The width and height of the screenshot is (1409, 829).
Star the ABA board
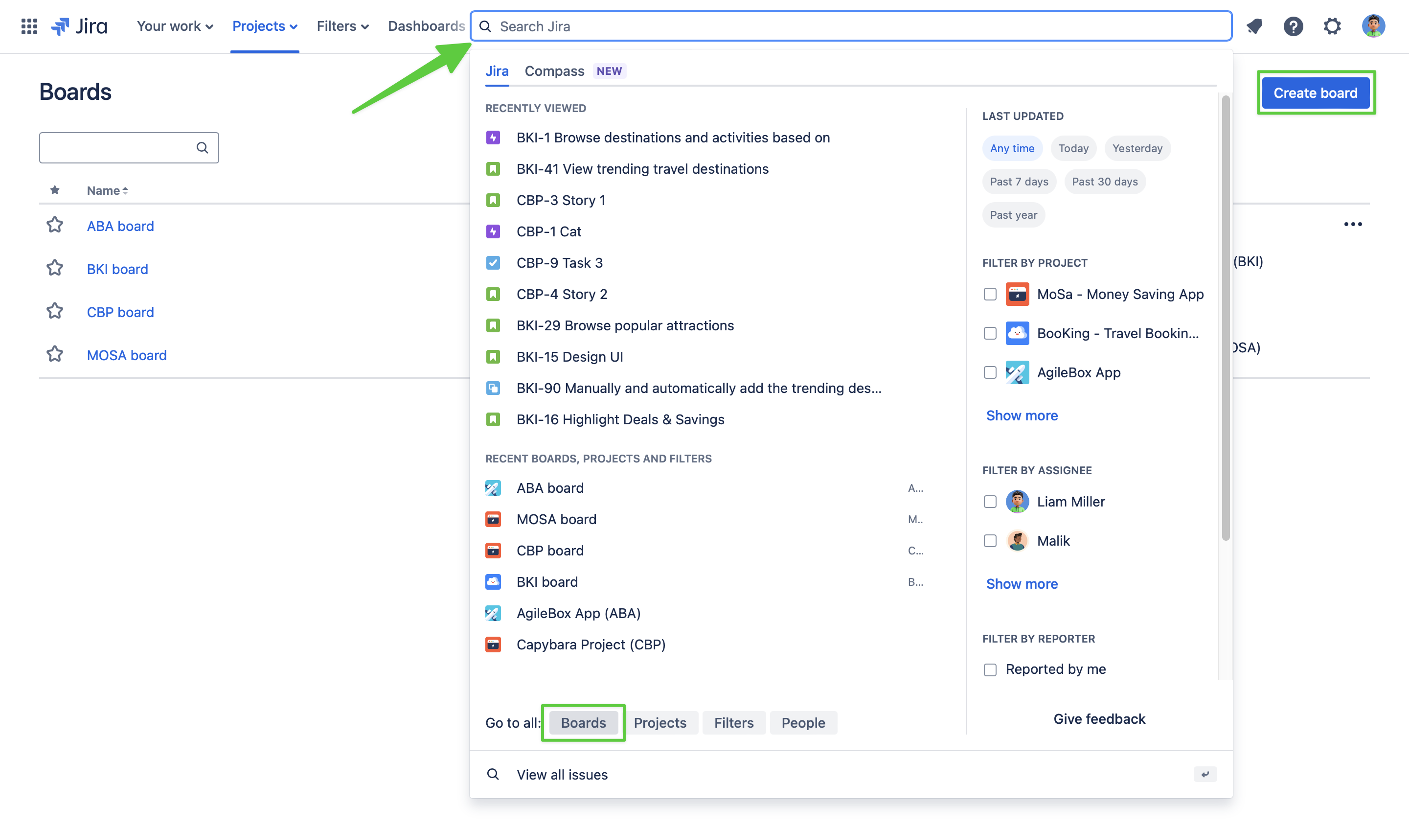click(x=55, y=226)
